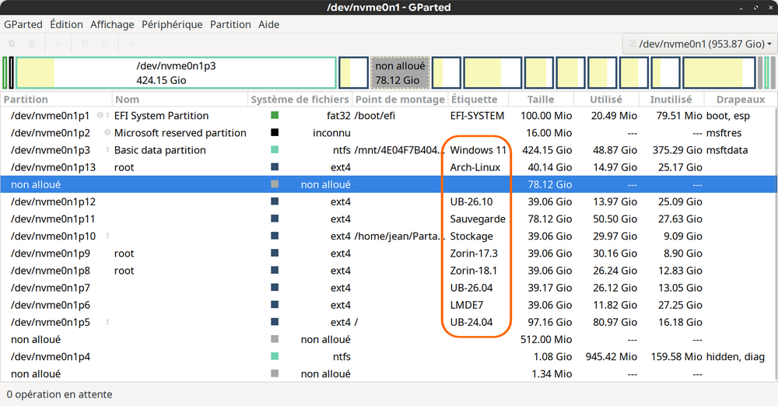Viewport: 778px width, 406px height.
Task: Click the Resize/Move arrow toolbar icon
Action: tap(58, 44)
